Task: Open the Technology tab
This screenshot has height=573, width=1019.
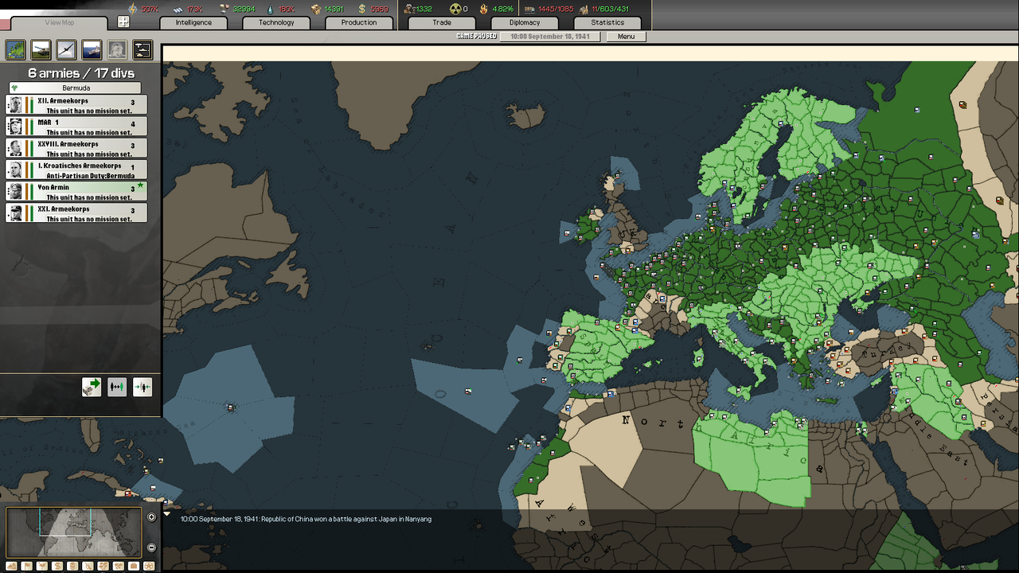Action: click(276, 22)
